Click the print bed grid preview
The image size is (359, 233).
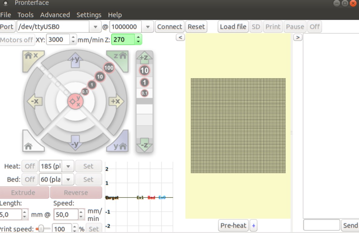238,125
